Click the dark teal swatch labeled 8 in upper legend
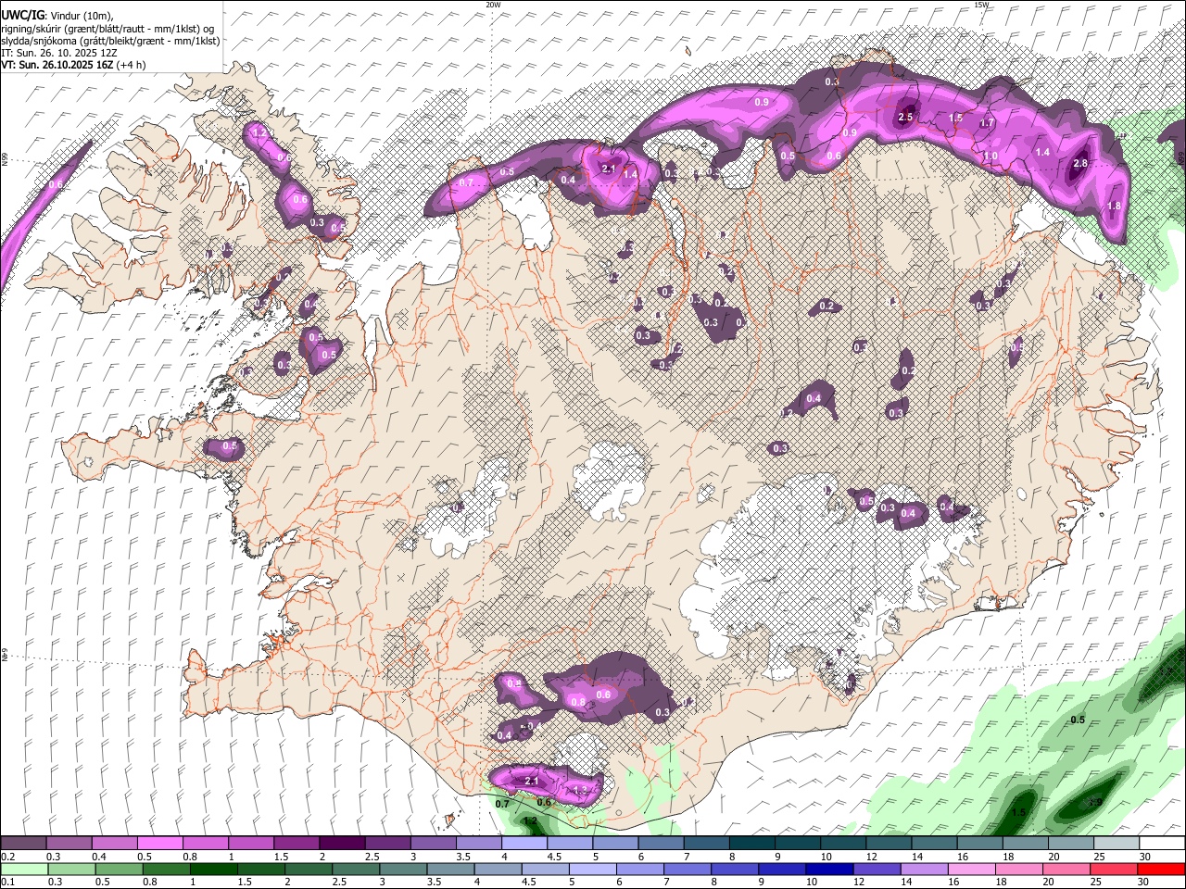 click(752, 844)
